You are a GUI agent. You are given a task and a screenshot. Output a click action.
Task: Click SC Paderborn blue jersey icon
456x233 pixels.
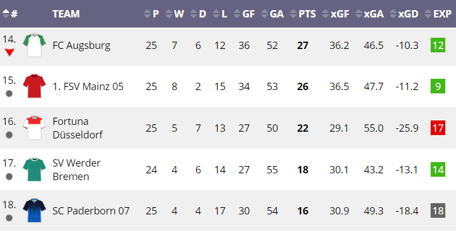(x=34, y=210)
